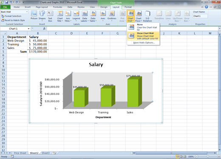The height and width of the screenshot is (159, 221).
Task: Switch to Page Layout view in status bar
Action: [x=181, y=156]
